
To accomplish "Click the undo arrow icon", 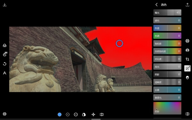I will 5,64.
